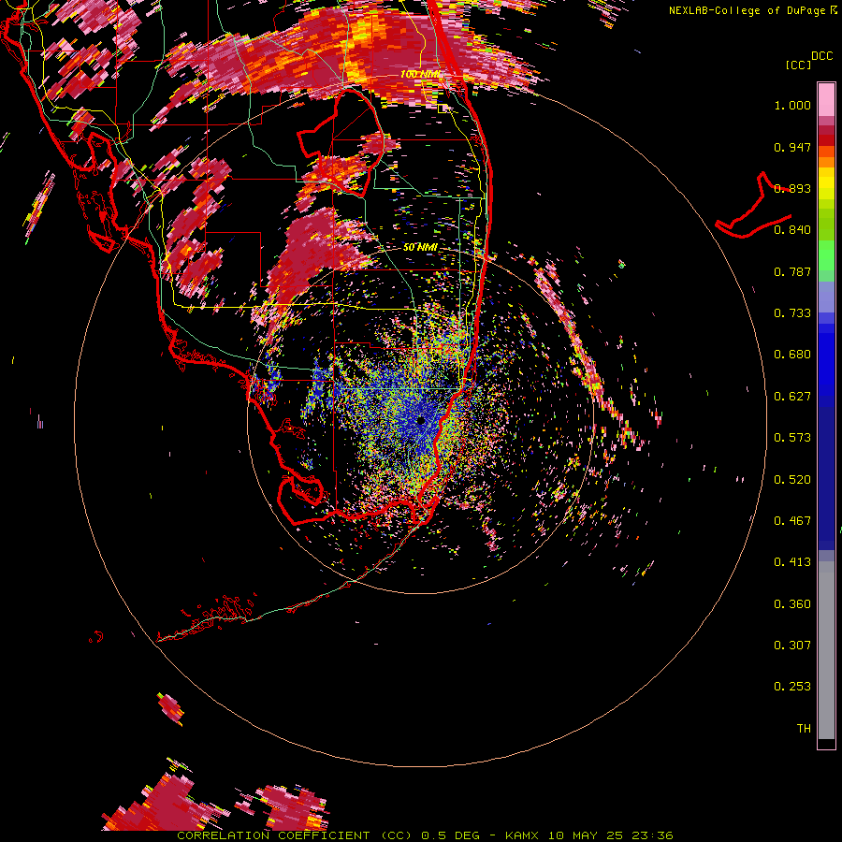
Task: Select the 0.573 scale value
Action: [x=792, y=438]
